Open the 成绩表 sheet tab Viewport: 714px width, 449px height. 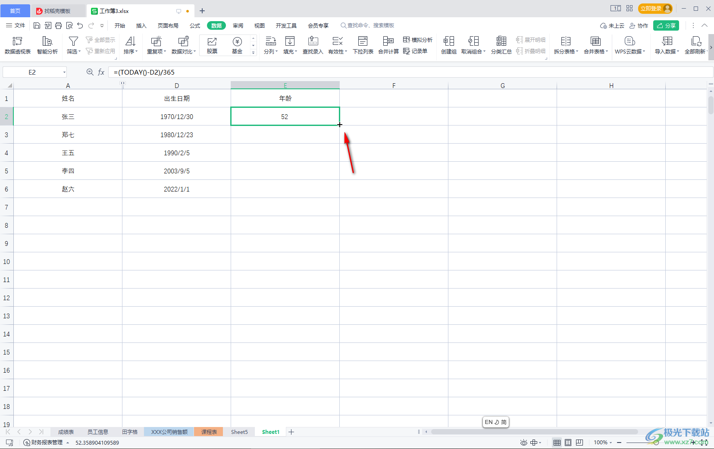click(x=66, y=432)
